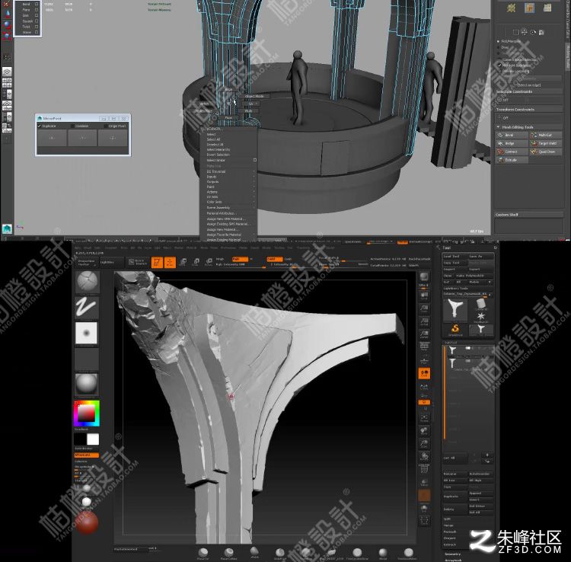Expand the UV Sets submenu
The height and width of the screenshot is (562, 571).
(x=228, y=197)
